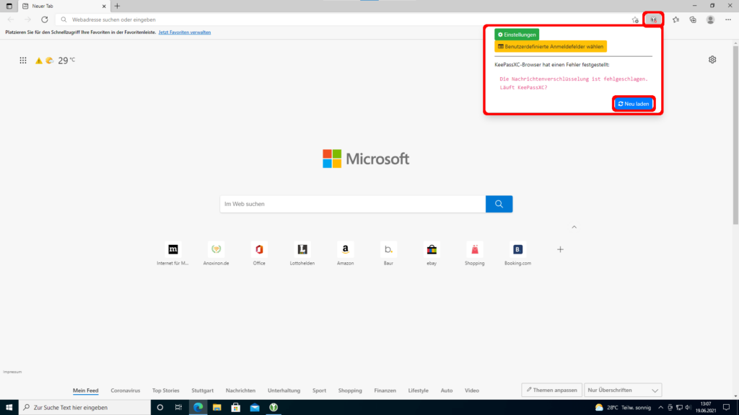Select the Stuttgart feed tab
Image resolution: width=739 pixels, height=415 pixels.
(x=203, y=391)
